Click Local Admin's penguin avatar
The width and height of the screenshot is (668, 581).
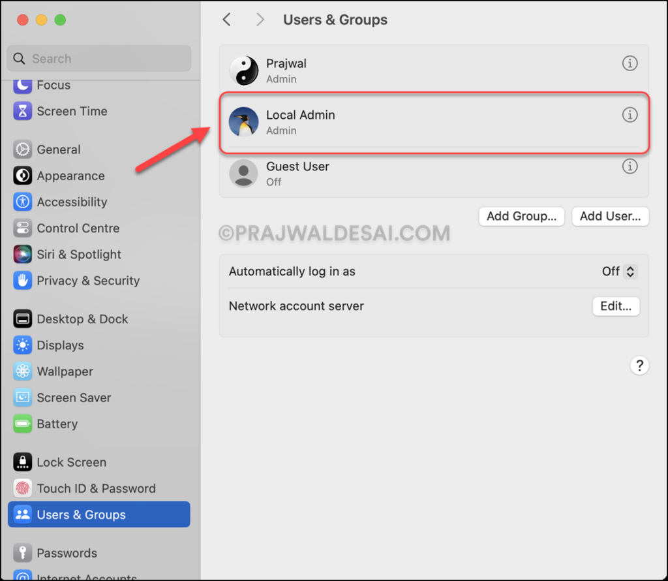[x=244, y=122]
